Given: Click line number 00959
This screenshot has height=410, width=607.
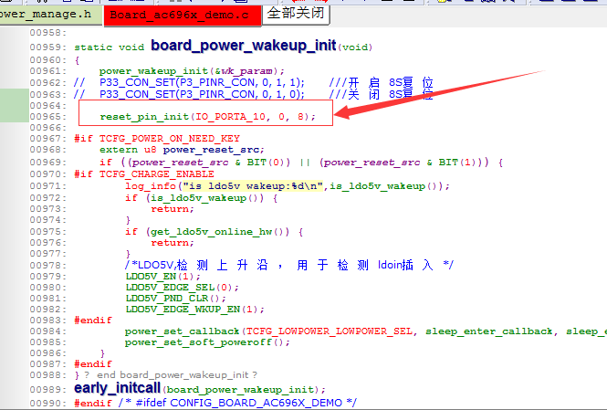Looking at the screenshot, I should [x=48, y=47].
